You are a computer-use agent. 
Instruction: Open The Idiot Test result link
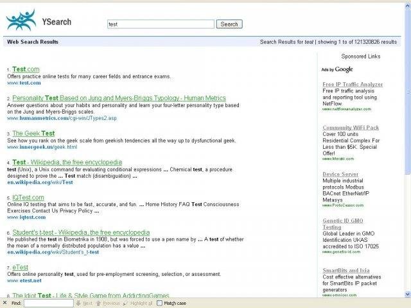click(91, 295)
